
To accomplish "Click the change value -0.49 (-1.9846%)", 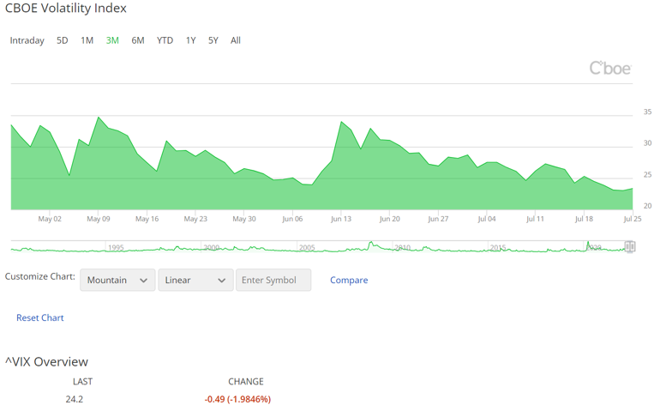I will point(237,399).
